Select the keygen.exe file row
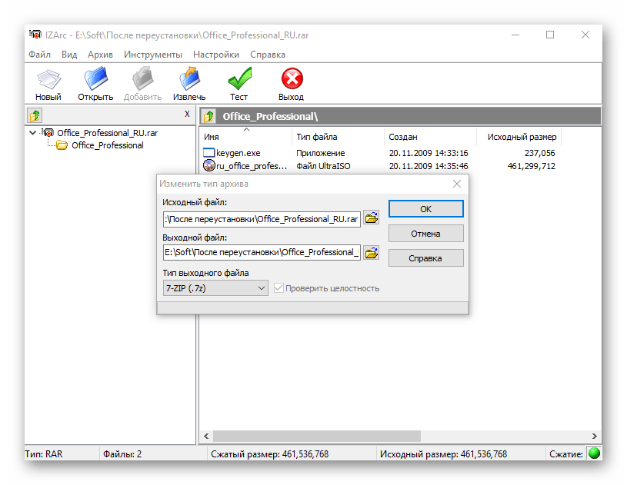The width and height of the screenshot is (627, 485). [379, 153]
